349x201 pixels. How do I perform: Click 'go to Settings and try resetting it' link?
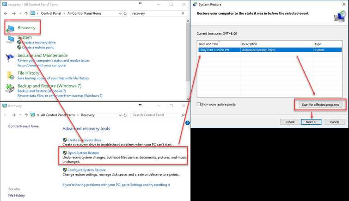146,185
